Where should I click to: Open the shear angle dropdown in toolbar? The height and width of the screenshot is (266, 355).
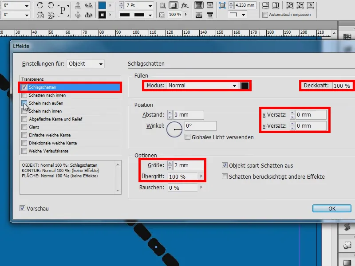click(x=27, y=15)
